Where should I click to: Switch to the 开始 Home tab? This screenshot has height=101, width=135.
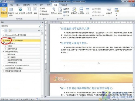tap(11, 5)
